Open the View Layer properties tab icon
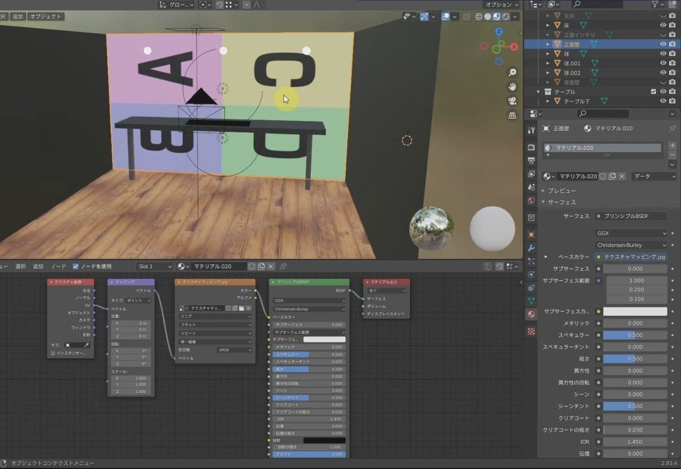 [531, 173]
